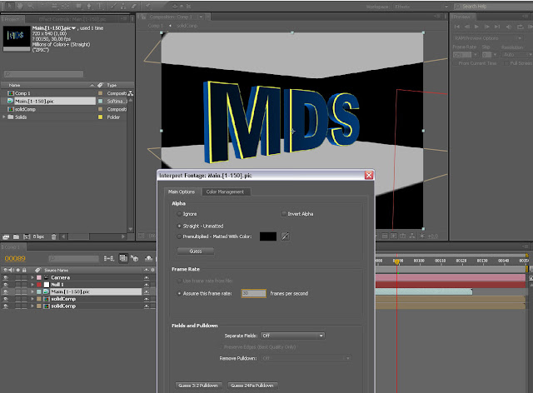
Task: Select the Unified Camera tool
Action: [56, 6]
